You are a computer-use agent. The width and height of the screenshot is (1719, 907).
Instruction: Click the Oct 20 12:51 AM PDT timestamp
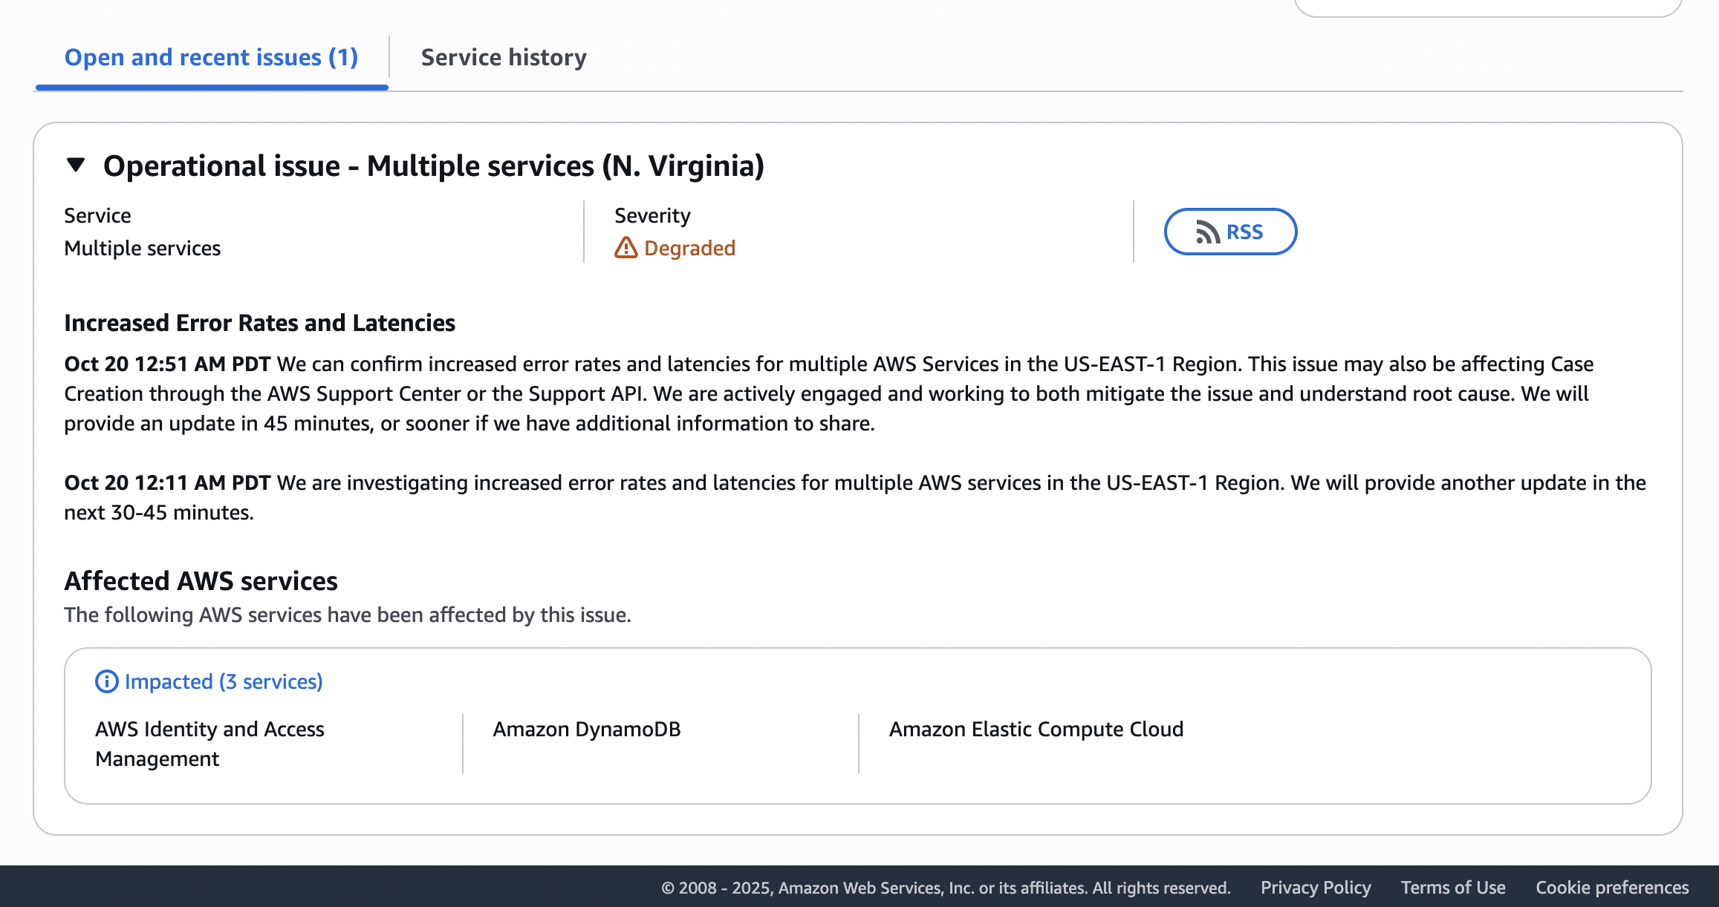coord(167,364)
